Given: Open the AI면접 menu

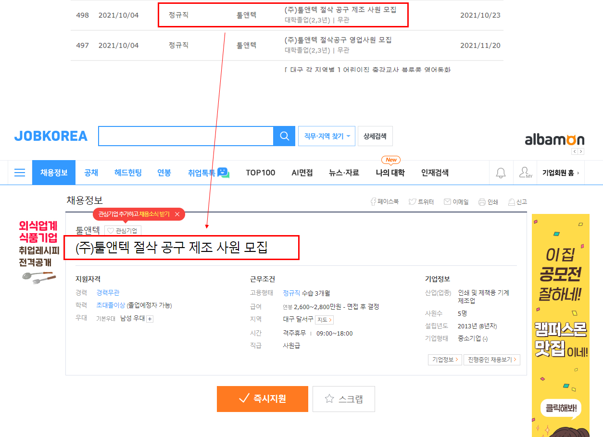Looking at the screenshot, I should (x=302, y=173).
